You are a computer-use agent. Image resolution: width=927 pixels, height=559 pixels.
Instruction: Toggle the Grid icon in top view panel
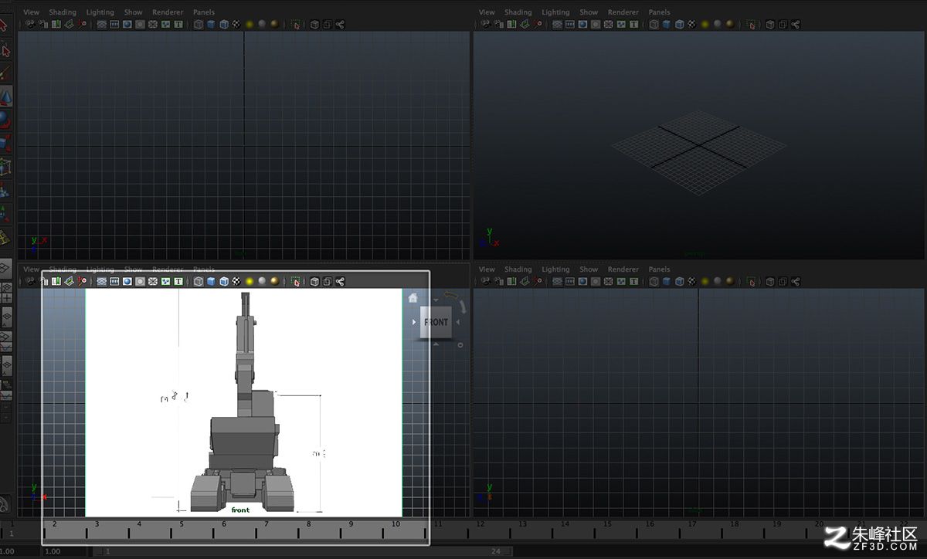coord(101,24)
